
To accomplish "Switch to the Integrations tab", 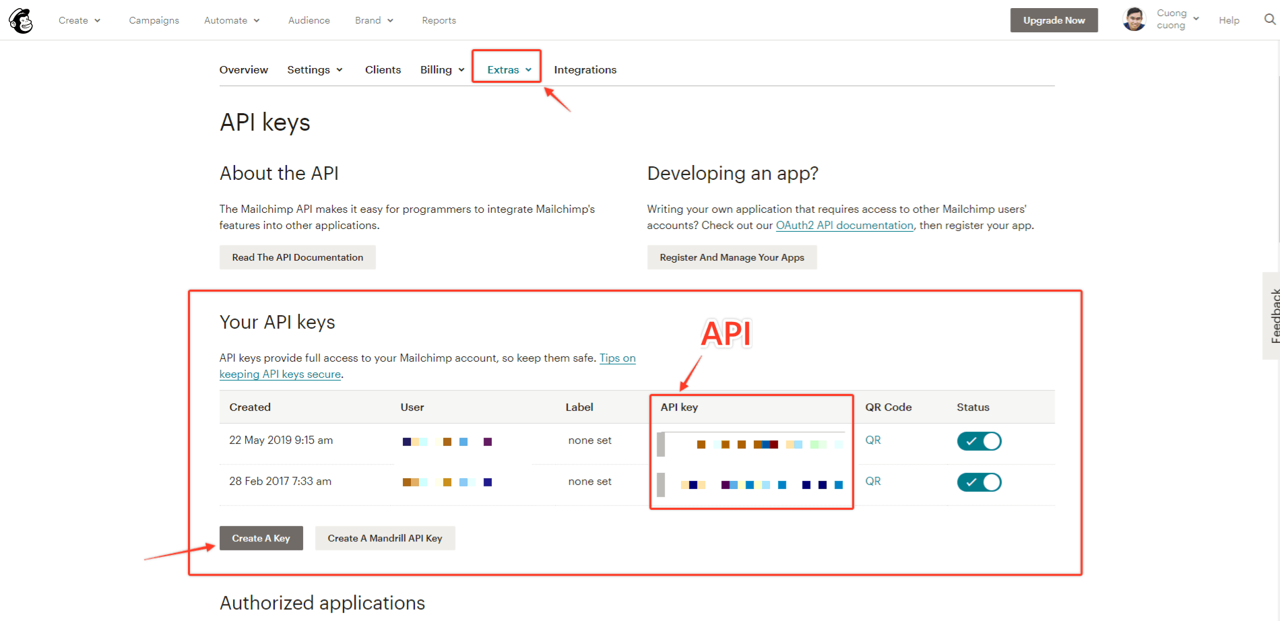I will tap(585, 69).
